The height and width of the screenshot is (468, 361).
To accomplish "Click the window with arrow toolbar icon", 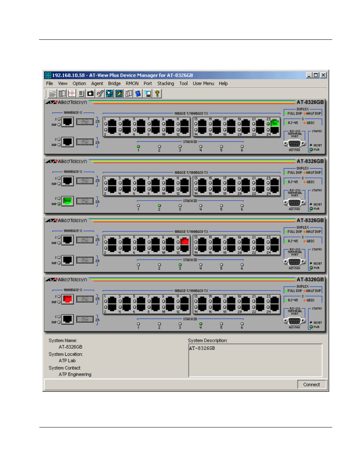I will (x=148, y=93).
